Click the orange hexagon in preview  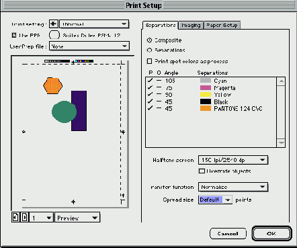[52, 85]
